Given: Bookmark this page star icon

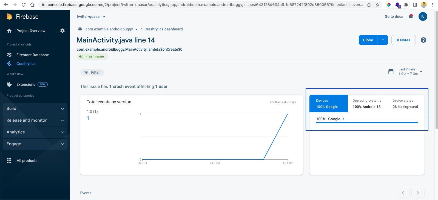Looking at the screenshot, I should 378,5.
